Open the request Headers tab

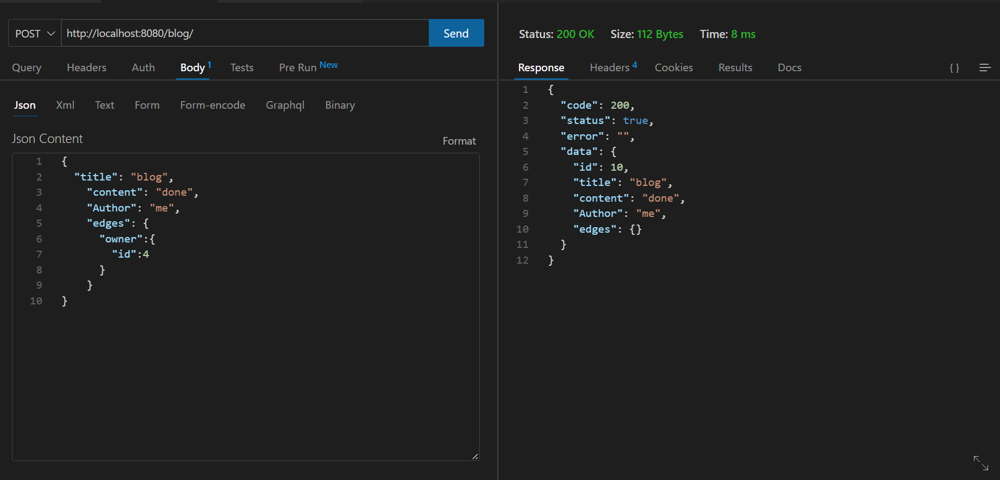click(x=86, y=67)
